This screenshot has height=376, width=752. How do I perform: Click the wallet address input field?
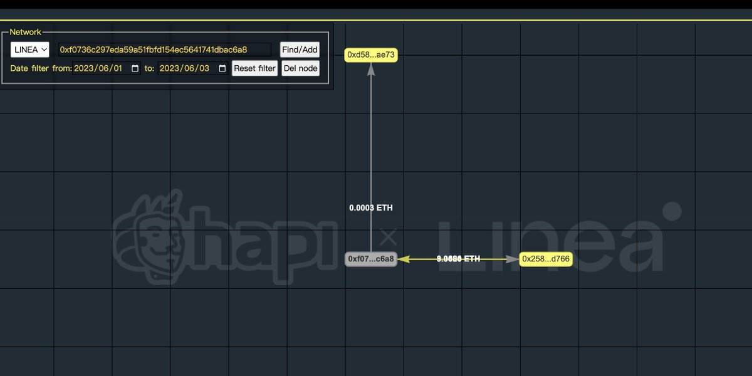point(164,50)
